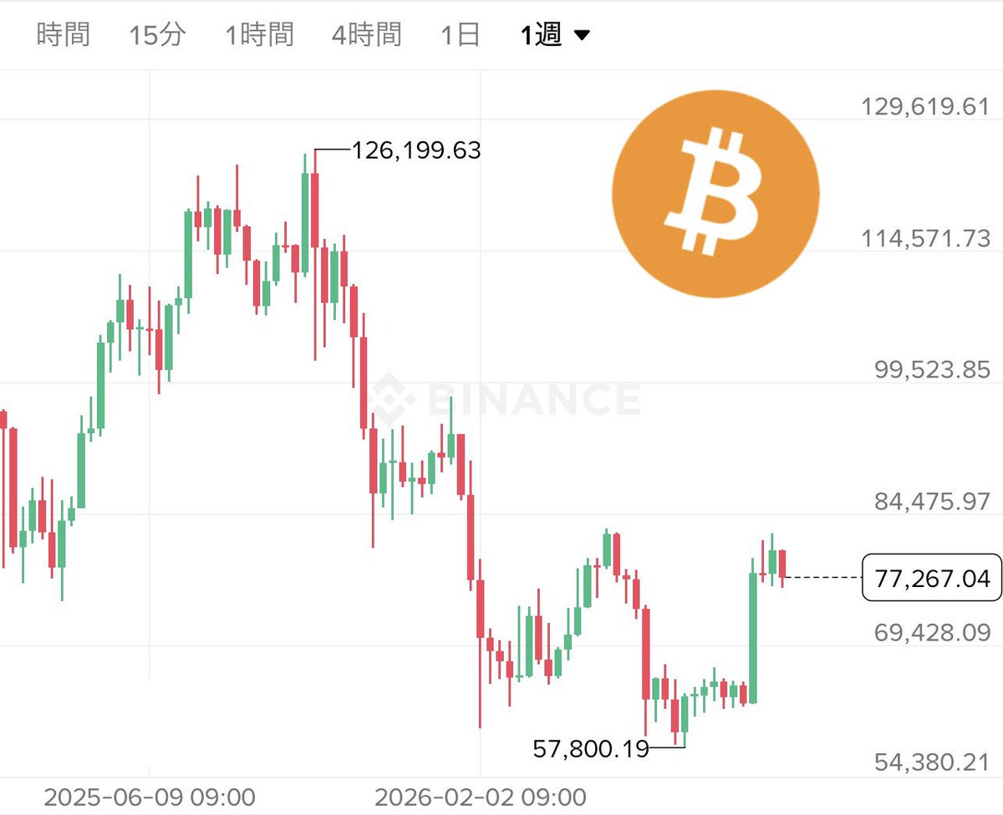The width and height of the screenshot is (1003, 815).
Task: Select the 時間 chart tab
Action: tap(64, 35)
